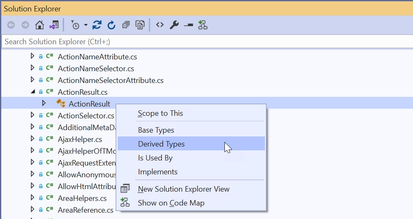Toggle Show All Files icon

140,25
